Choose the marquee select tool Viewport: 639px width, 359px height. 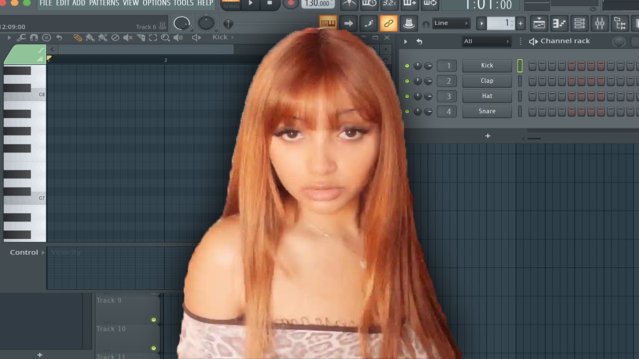click(x=153, y=37)
